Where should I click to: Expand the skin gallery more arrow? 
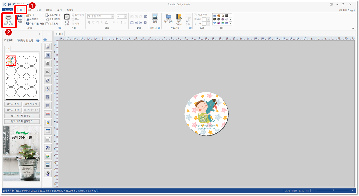pyautogui.click(x=231, y=23)
